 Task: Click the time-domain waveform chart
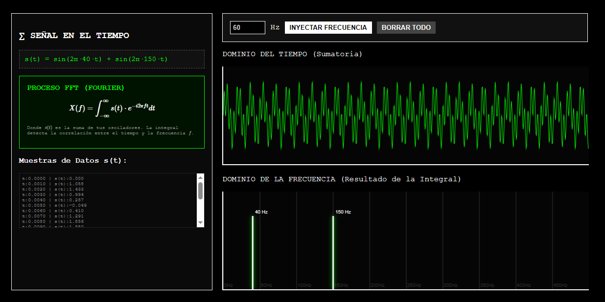[406, 115]
